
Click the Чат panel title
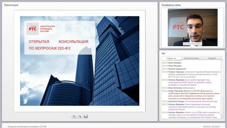click(163, 53)
